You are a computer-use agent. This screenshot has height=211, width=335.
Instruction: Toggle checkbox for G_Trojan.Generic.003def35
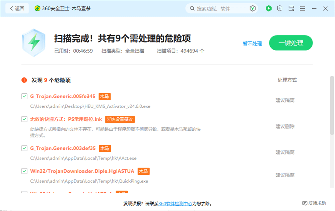24,148
